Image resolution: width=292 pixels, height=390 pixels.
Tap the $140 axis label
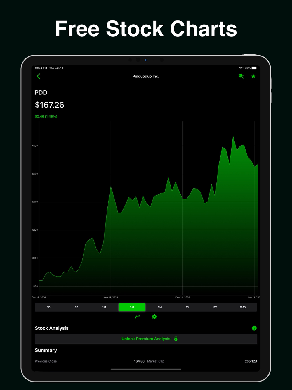[x=35, y=202]
